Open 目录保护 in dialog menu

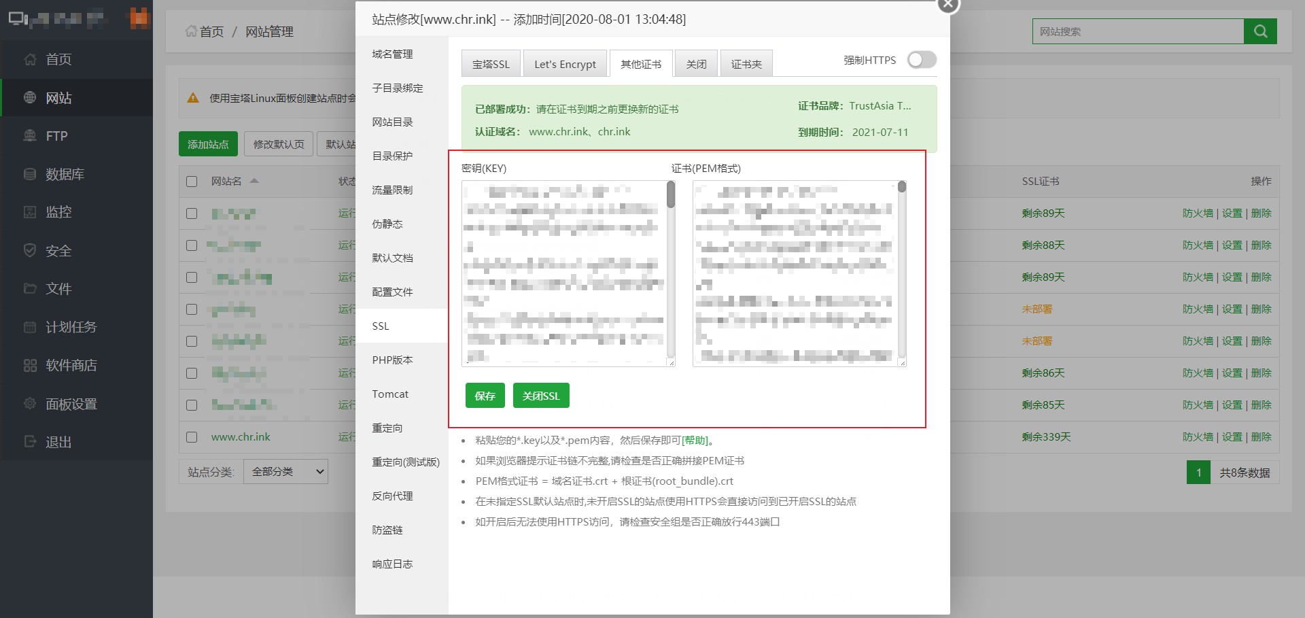[402, 156]
